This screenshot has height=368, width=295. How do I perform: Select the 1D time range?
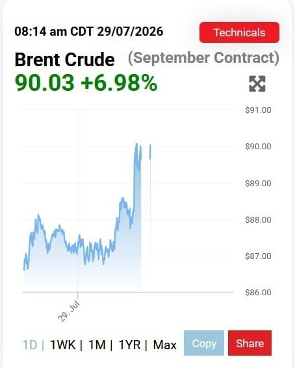(x=30, y=345)
